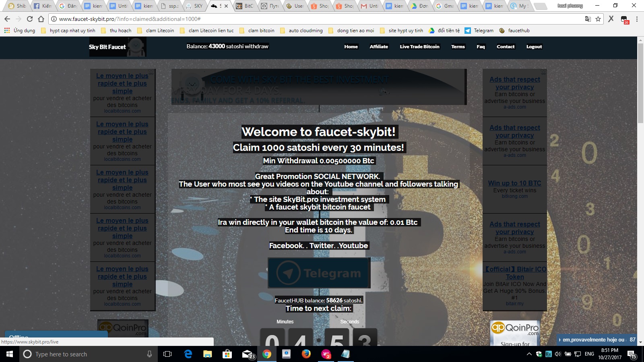Open the clam bitcoin bookmark folder

pos(257,31)
